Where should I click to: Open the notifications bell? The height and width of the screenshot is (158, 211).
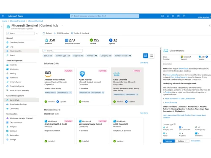(168, 16)
